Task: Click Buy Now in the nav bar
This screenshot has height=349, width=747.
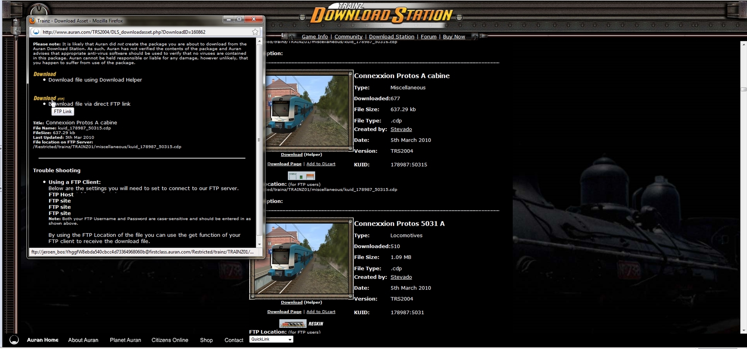Action: [x=454, y=36]
